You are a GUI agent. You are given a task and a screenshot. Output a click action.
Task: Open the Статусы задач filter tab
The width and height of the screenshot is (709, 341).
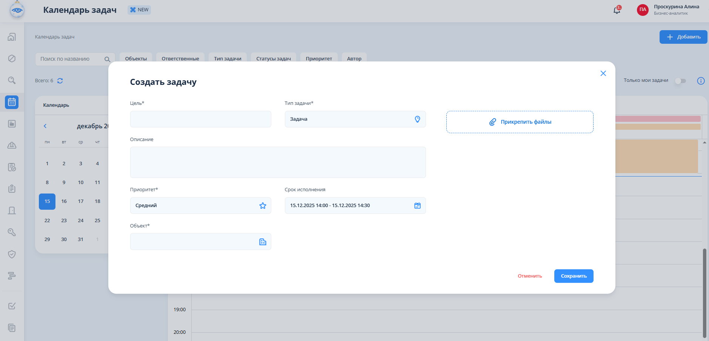click(274, 58)
